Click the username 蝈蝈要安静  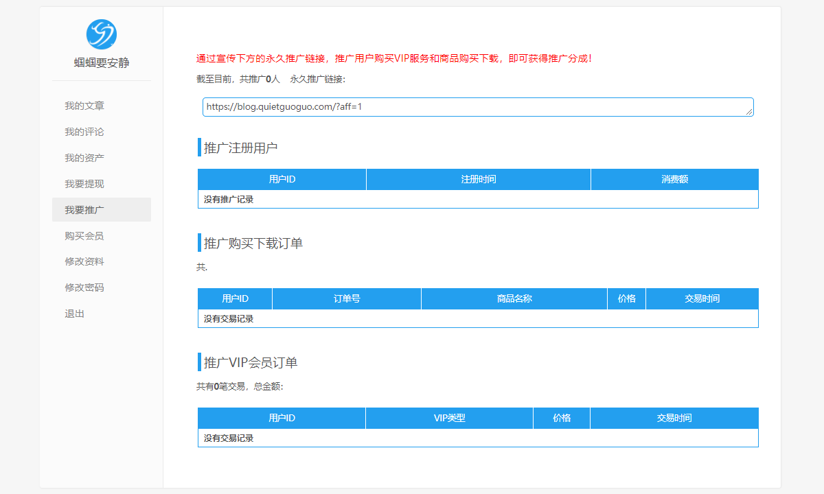pyautogui.click(x=102, y=63)
